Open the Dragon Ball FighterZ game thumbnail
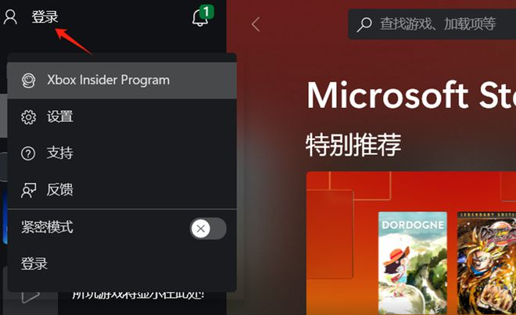The image size is (516, 315). click(487, 263)
